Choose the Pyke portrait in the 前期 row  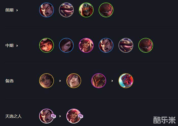pyautogui.click(x=106, y=10)
